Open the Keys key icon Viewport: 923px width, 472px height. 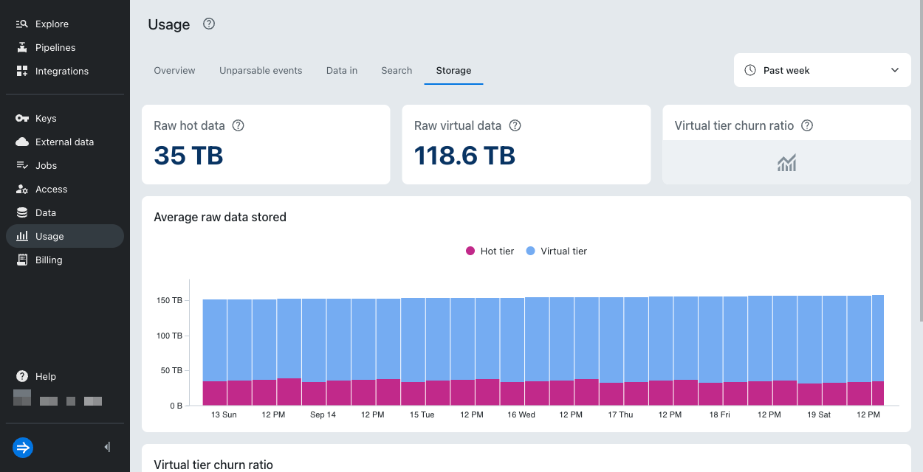(x=22, y=118)
